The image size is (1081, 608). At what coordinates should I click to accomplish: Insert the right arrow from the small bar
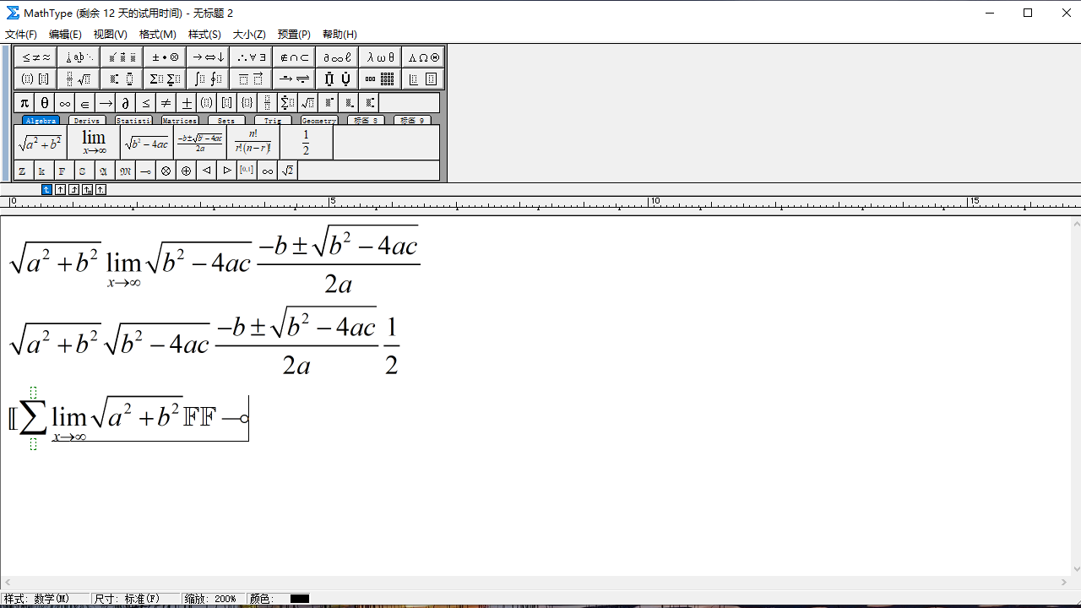click(x=106, y=103)
